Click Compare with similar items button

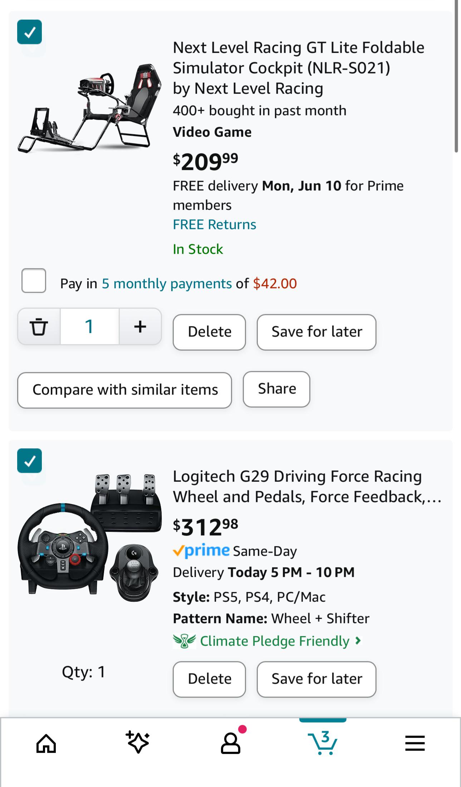(124, 390)
